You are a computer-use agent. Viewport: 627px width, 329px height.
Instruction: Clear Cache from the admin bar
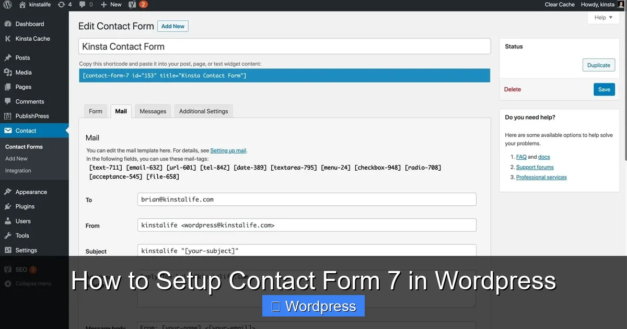point(560,5)
